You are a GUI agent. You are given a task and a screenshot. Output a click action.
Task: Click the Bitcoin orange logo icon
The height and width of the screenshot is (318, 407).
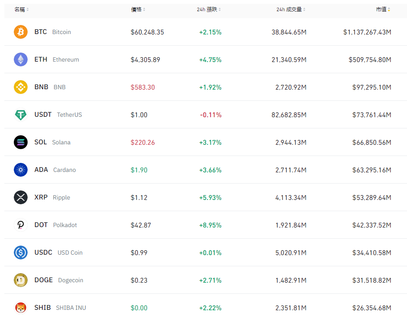21,32
